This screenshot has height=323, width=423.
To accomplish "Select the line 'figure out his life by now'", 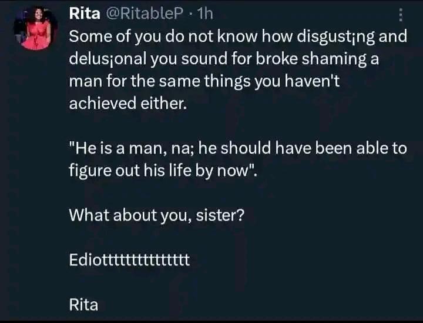I will point(163,171).
